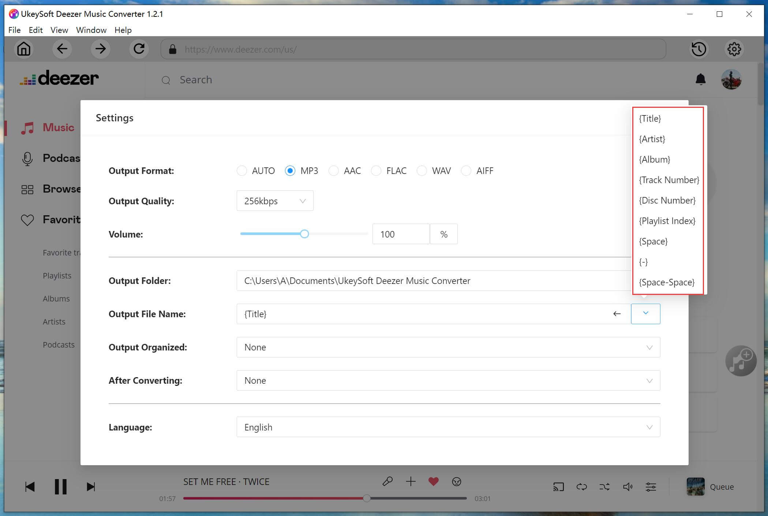Click the Music note sidebar icon

27,128
